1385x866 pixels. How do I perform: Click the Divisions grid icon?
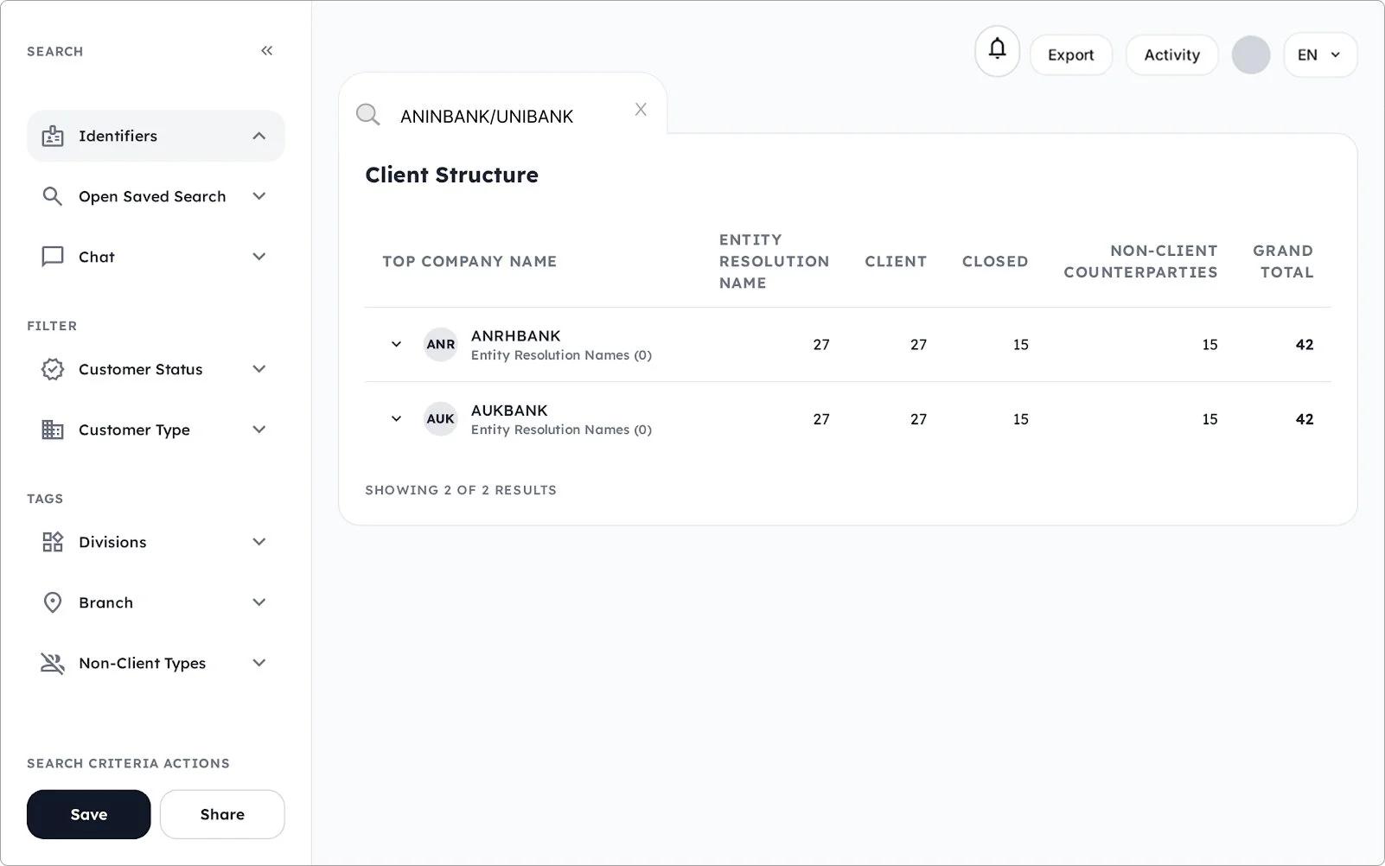point(53,542)
